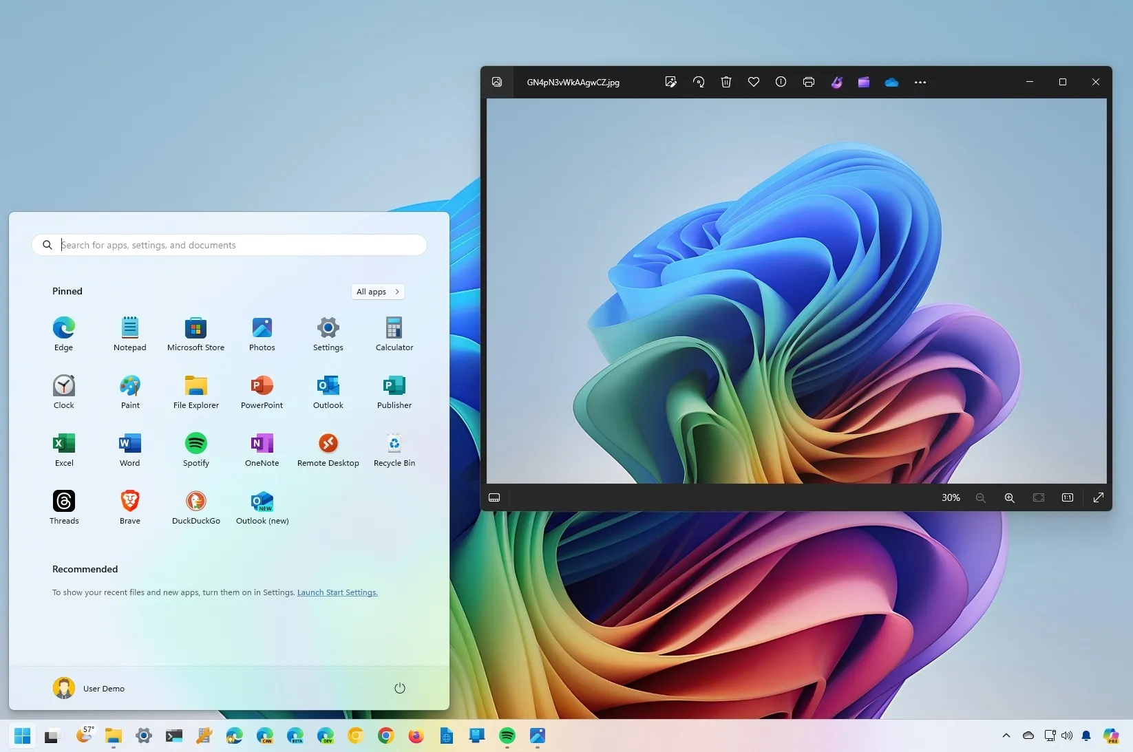Print the displayed photo
This screenshot has width=1133, height=752.
click(x=808, y=82)
